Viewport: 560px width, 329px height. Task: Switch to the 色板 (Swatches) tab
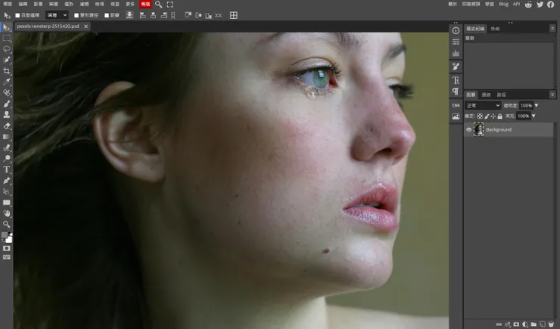click(495, 29)
